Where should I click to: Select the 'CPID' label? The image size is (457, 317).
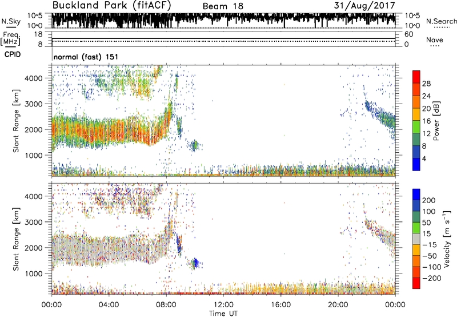(13, 54)
